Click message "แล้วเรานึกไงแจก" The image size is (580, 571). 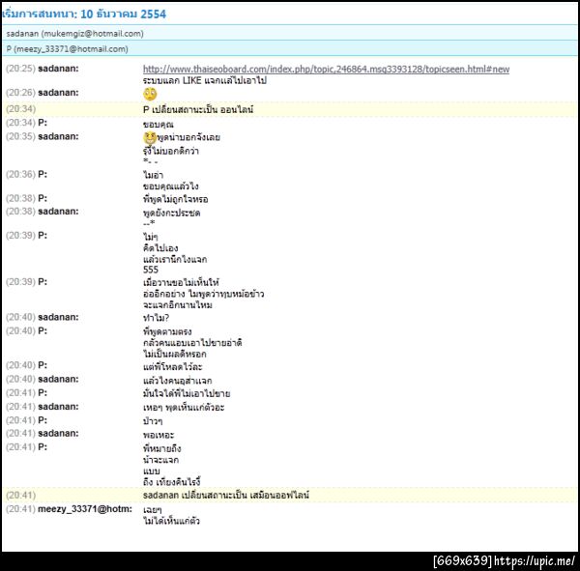click(175, 259)
